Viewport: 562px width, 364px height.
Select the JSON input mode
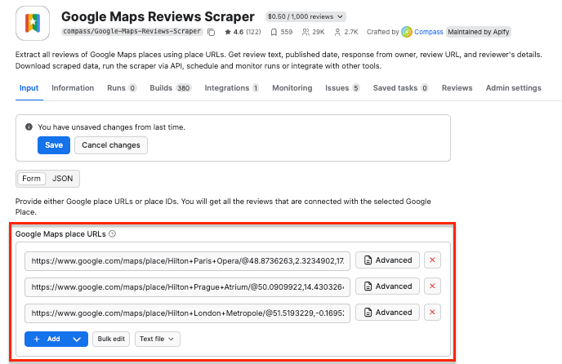pos(63,179)
